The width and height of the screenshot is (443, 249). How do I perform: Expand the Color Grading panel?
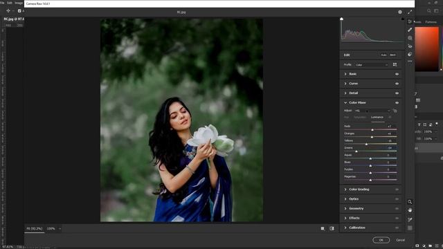pos(345,190)
